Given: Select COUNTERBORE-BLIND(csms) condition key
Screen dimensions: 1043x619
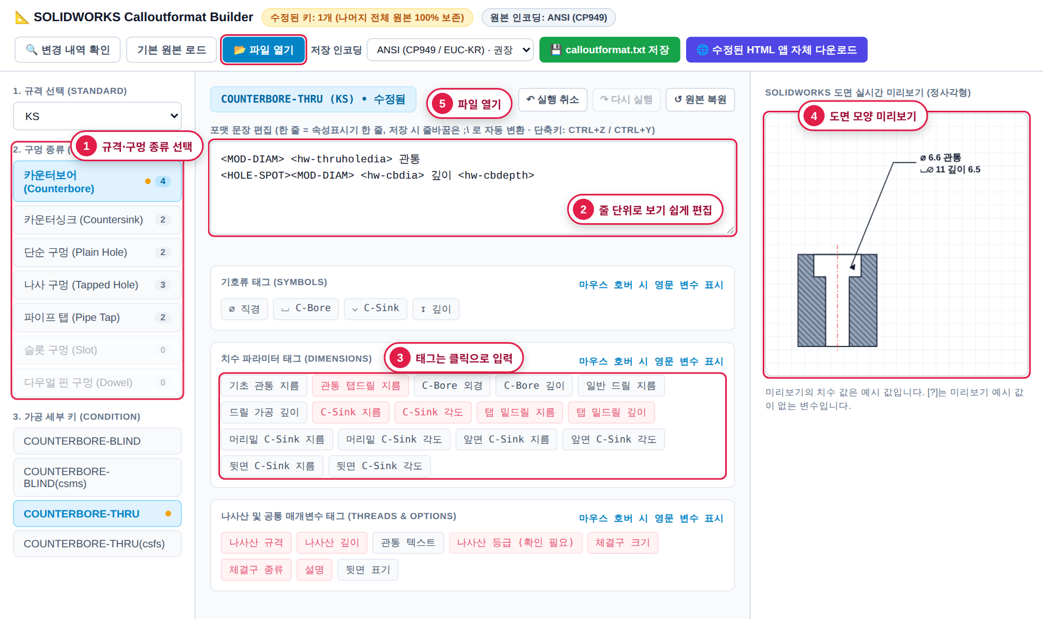Looking at the screenshot, I should 97,477.
